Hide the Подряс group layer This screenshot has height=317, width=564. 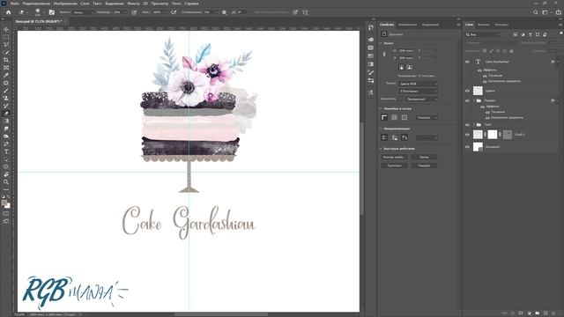467,100
